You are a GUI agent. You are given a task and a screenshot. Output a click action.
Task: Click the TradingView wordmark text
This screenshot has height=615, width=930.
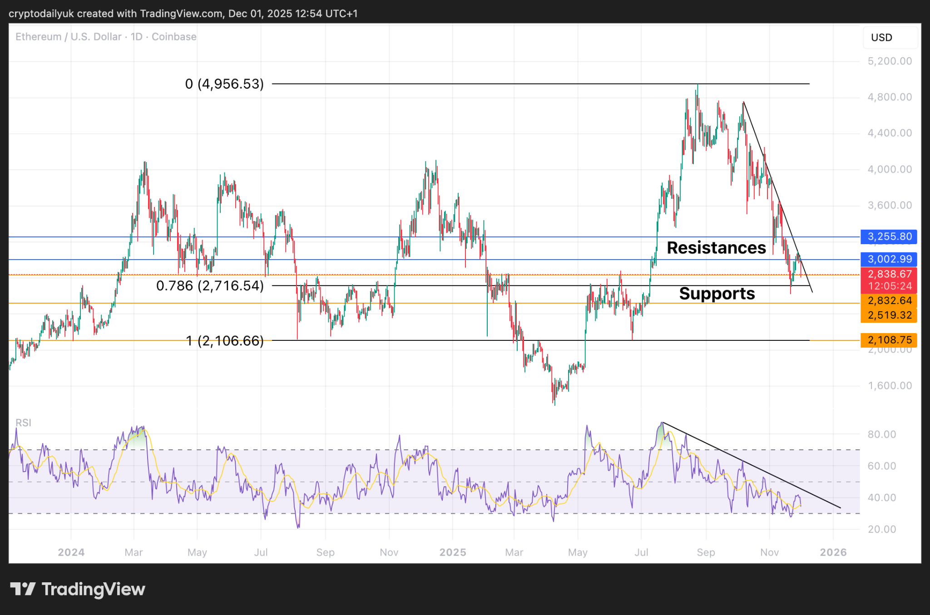[93, 589]
